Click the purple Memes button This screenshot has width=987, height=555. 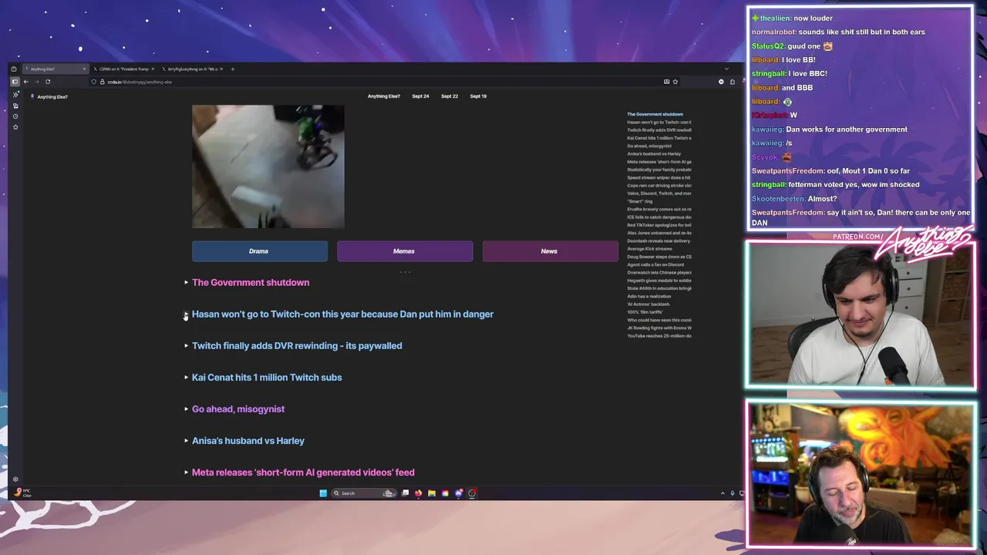click(405, 251)
